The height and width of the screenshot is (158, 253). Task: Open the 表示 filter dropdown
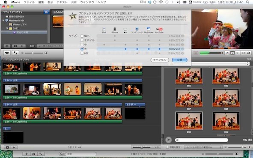[50, 46]
